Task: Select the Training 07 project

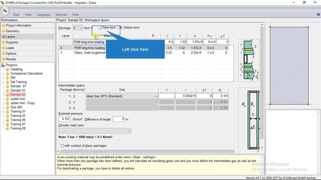Action: click(x=18, y=124)
